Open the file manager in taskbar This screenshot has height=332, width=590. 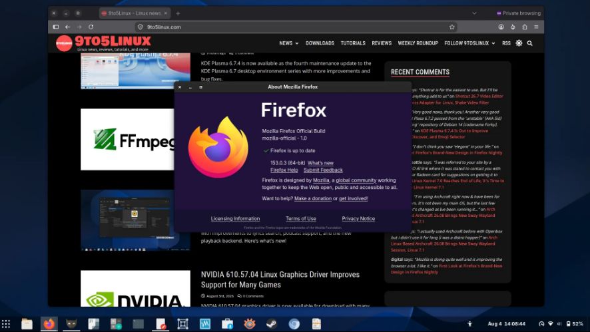(x=27, y=324)
